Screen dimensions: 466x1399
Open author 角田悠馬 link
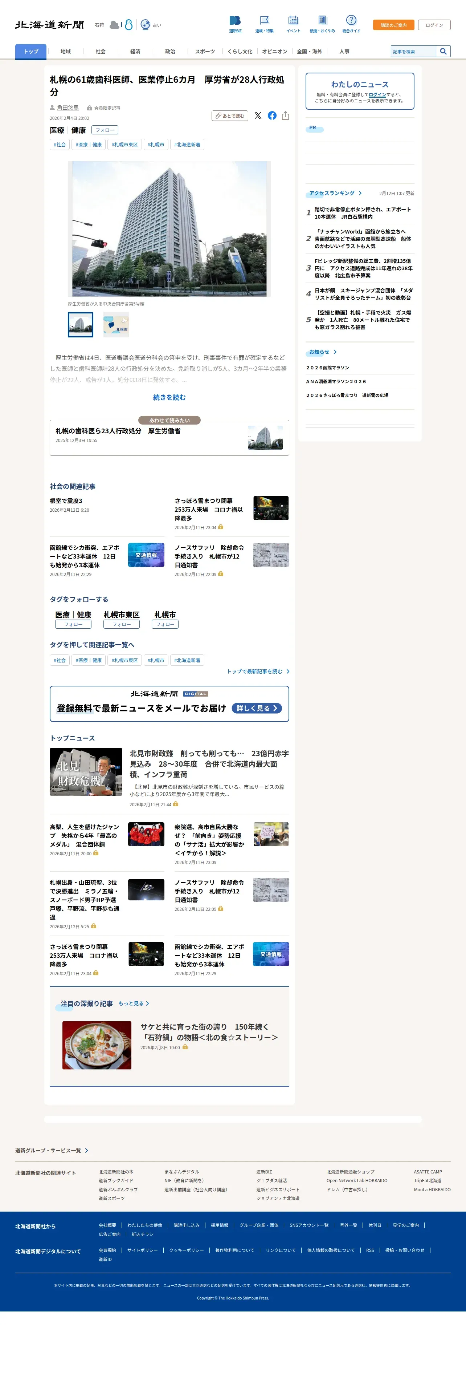click(x=68, y=108)
